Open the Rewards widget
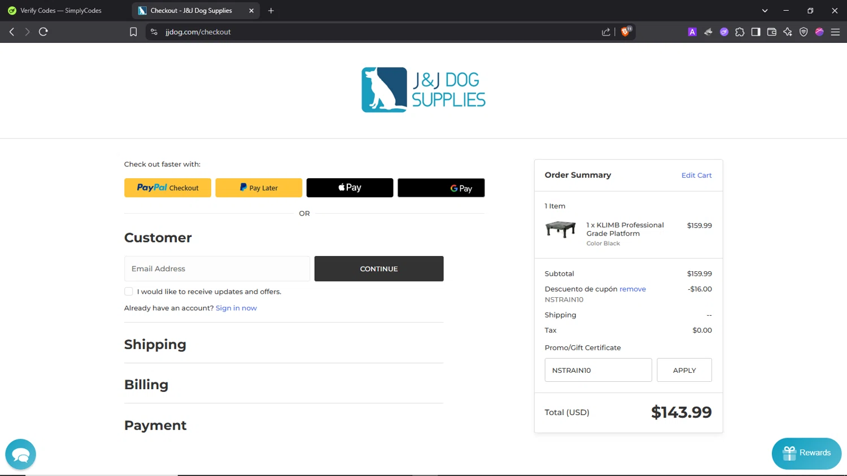Screen dimensions: 847x476 coord(806,453)
